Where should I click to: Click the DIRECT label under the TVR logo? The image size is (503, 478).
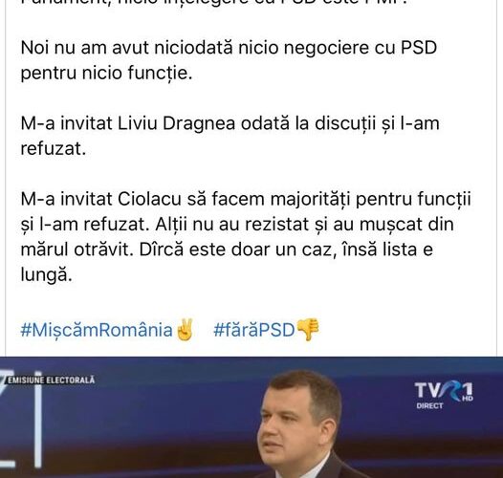429,406
